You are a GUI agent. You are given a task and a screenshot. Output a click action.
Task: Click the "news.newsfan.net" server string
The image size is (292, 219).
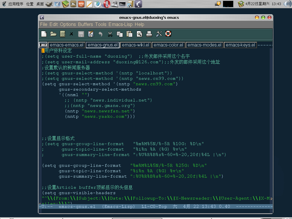point(107,111)
